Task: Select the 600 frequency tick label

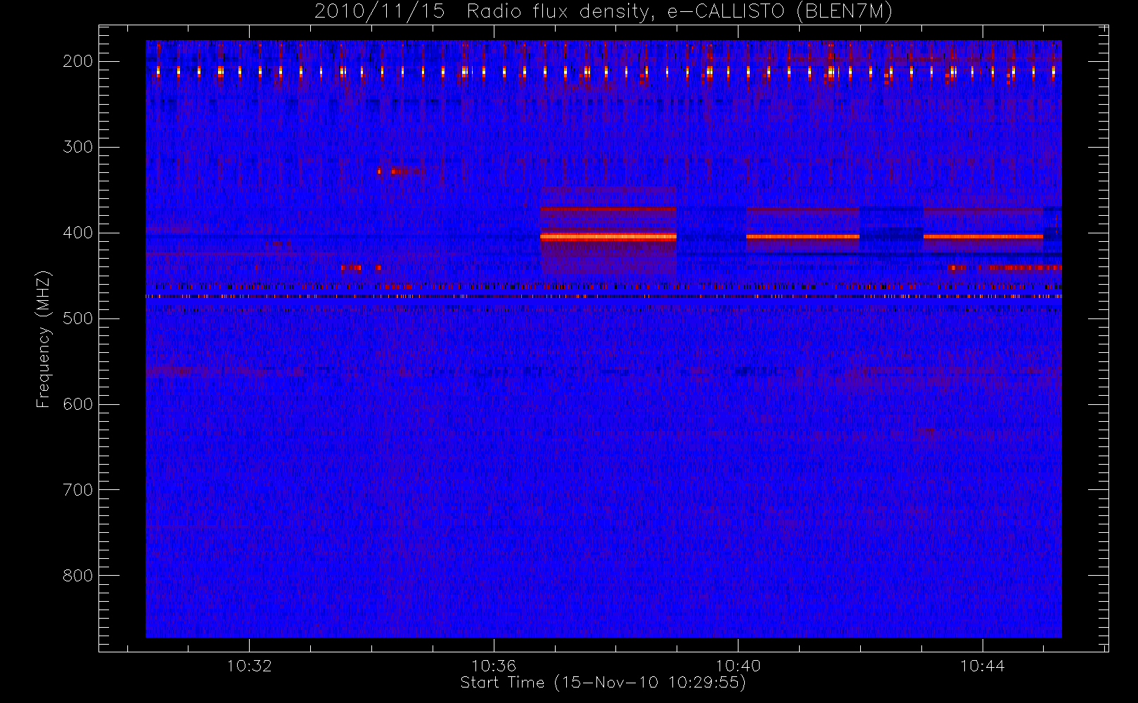Action: [78, 404]
